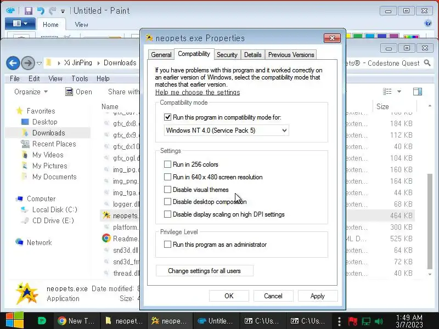Check Disable visual themes
This screenshot has height=329, width=439.
pyautogui.click(x=167, y=189)
